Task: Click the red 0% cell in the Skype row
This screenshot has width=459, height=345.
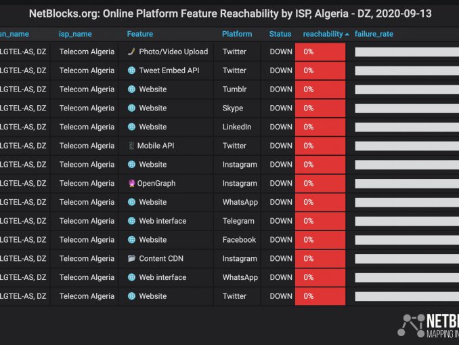Action: pyautogui.click(x=320, y=108)
